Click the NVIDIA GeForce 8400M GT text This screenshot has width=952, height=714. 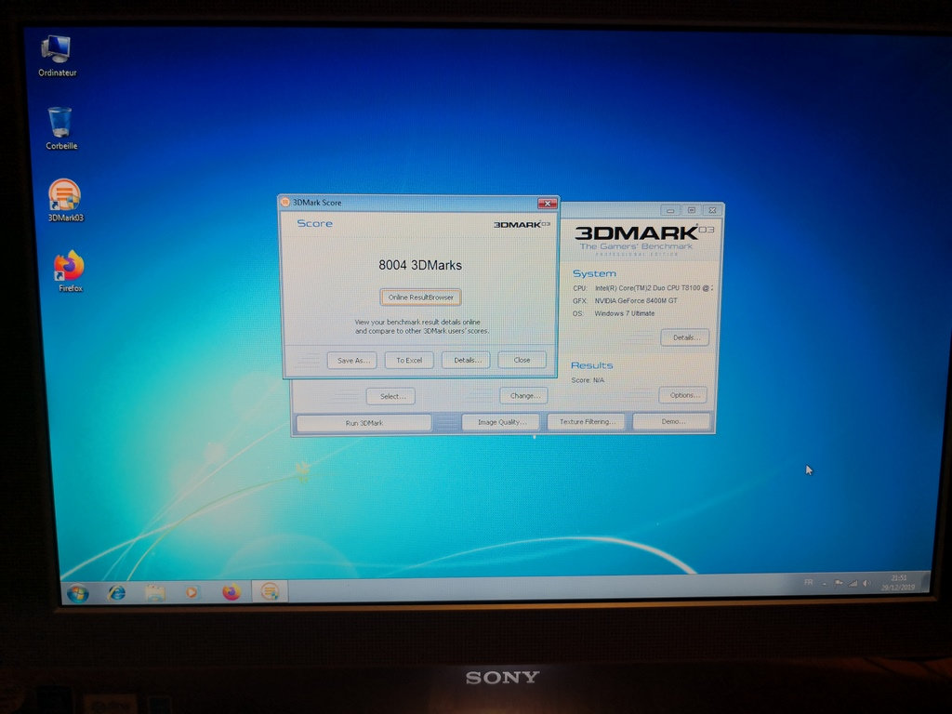click(x=635, y=300)
